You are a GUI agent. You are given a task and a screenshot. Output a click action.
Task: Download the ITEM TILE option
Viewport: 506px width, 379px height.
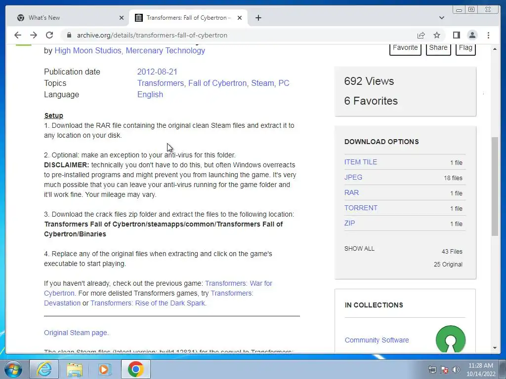[x=360, y=162]
